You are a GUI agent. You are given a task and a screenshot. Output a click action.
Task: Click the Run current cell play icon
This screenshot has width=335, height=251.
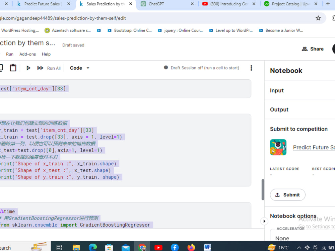(28, 68)
